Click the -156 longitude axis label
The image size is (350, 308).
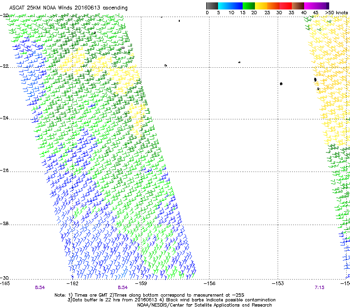pyautogui.click(x=210, y=284)
